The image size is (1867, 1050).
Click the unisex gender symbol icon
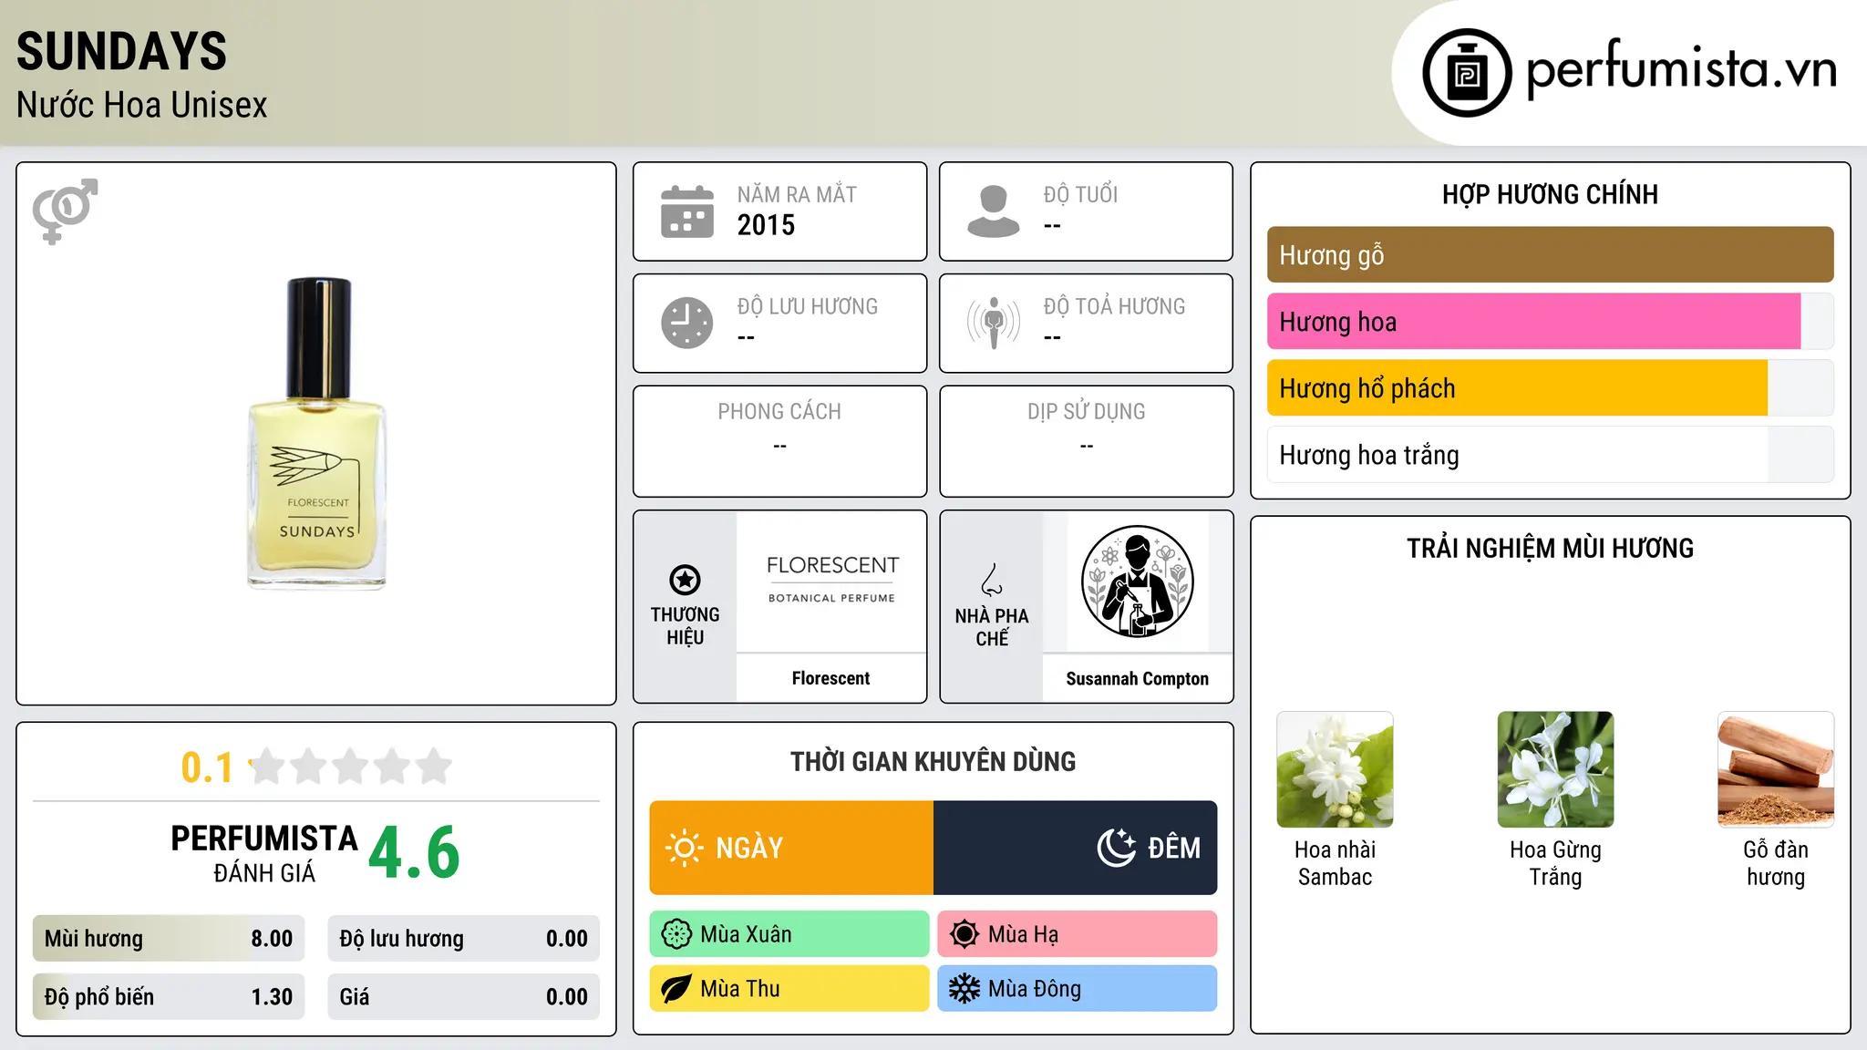65,211
